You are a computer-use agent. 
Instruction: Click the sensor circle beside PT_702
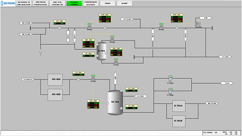click(121, 91)
